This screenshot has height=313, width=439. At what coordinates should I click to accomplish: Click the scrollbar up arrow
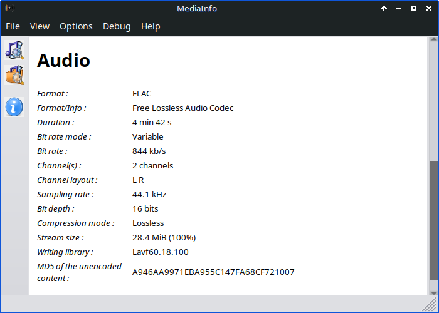pos(434,39)
